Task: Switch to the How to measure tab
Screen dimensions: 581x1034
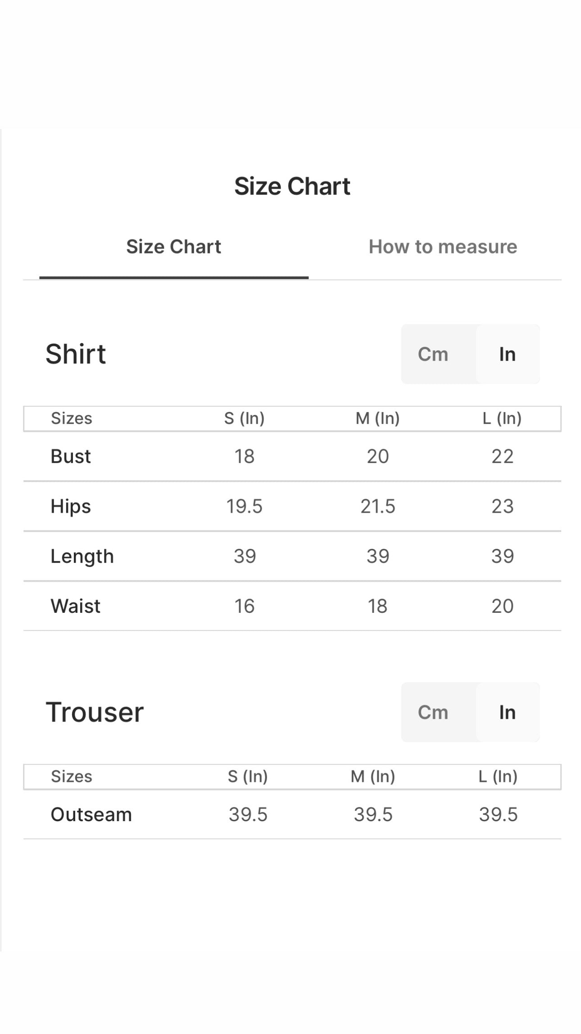Action: click(x=443, y=247)
